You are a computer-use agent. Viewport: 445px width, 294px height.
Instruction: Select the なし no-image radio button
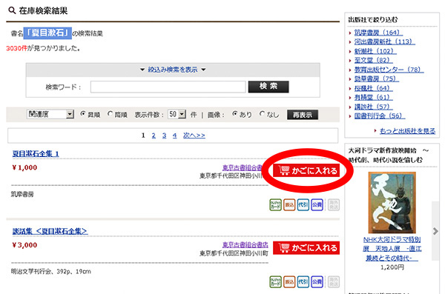pos(263,114)
